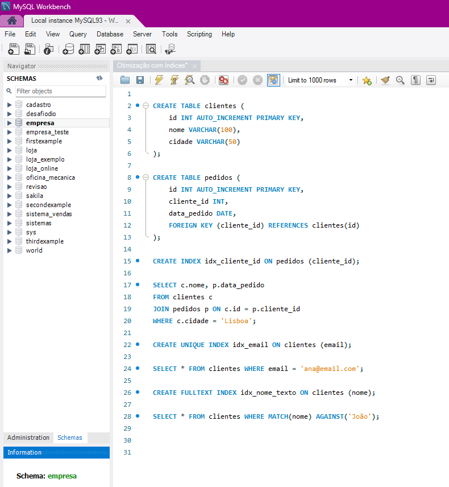Collapse the CREATE TABLE pedidos code block
Image resolution: width=449 pixels, height=487 pixels.
click(145, 178)
